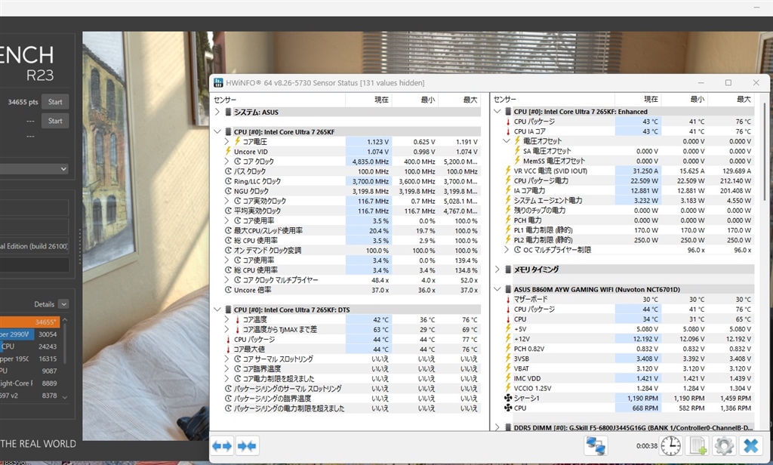
Task: Click Start next to 34655 pts in Cinebench
Action: tap(55, 102)
